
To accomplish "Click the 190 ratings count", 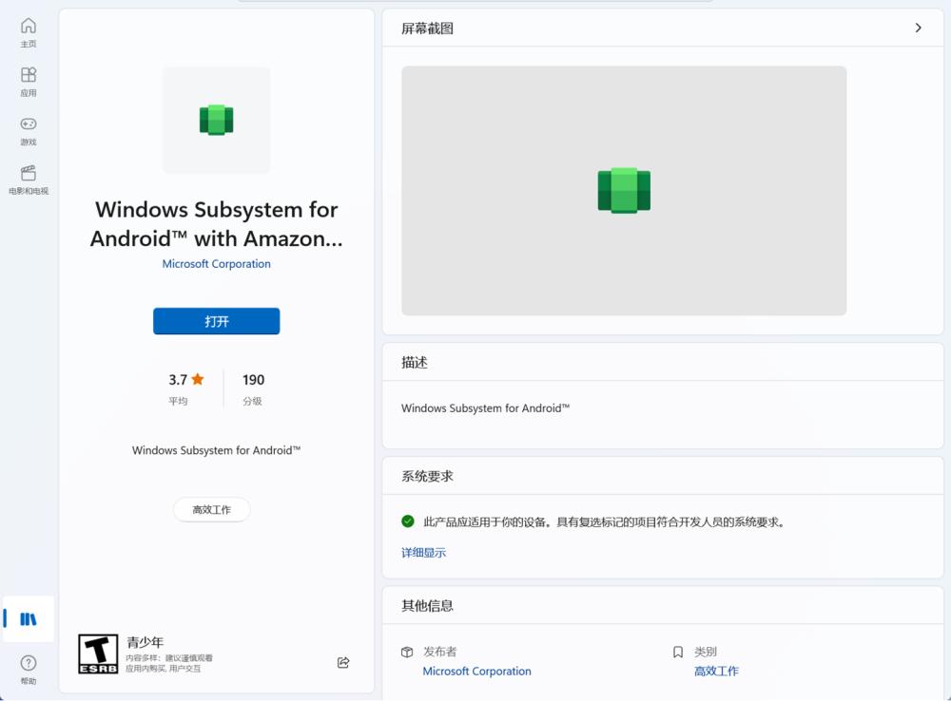I will [253, 380].
